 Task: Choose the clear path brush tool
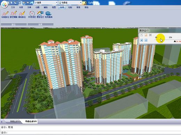click(22, 15)
